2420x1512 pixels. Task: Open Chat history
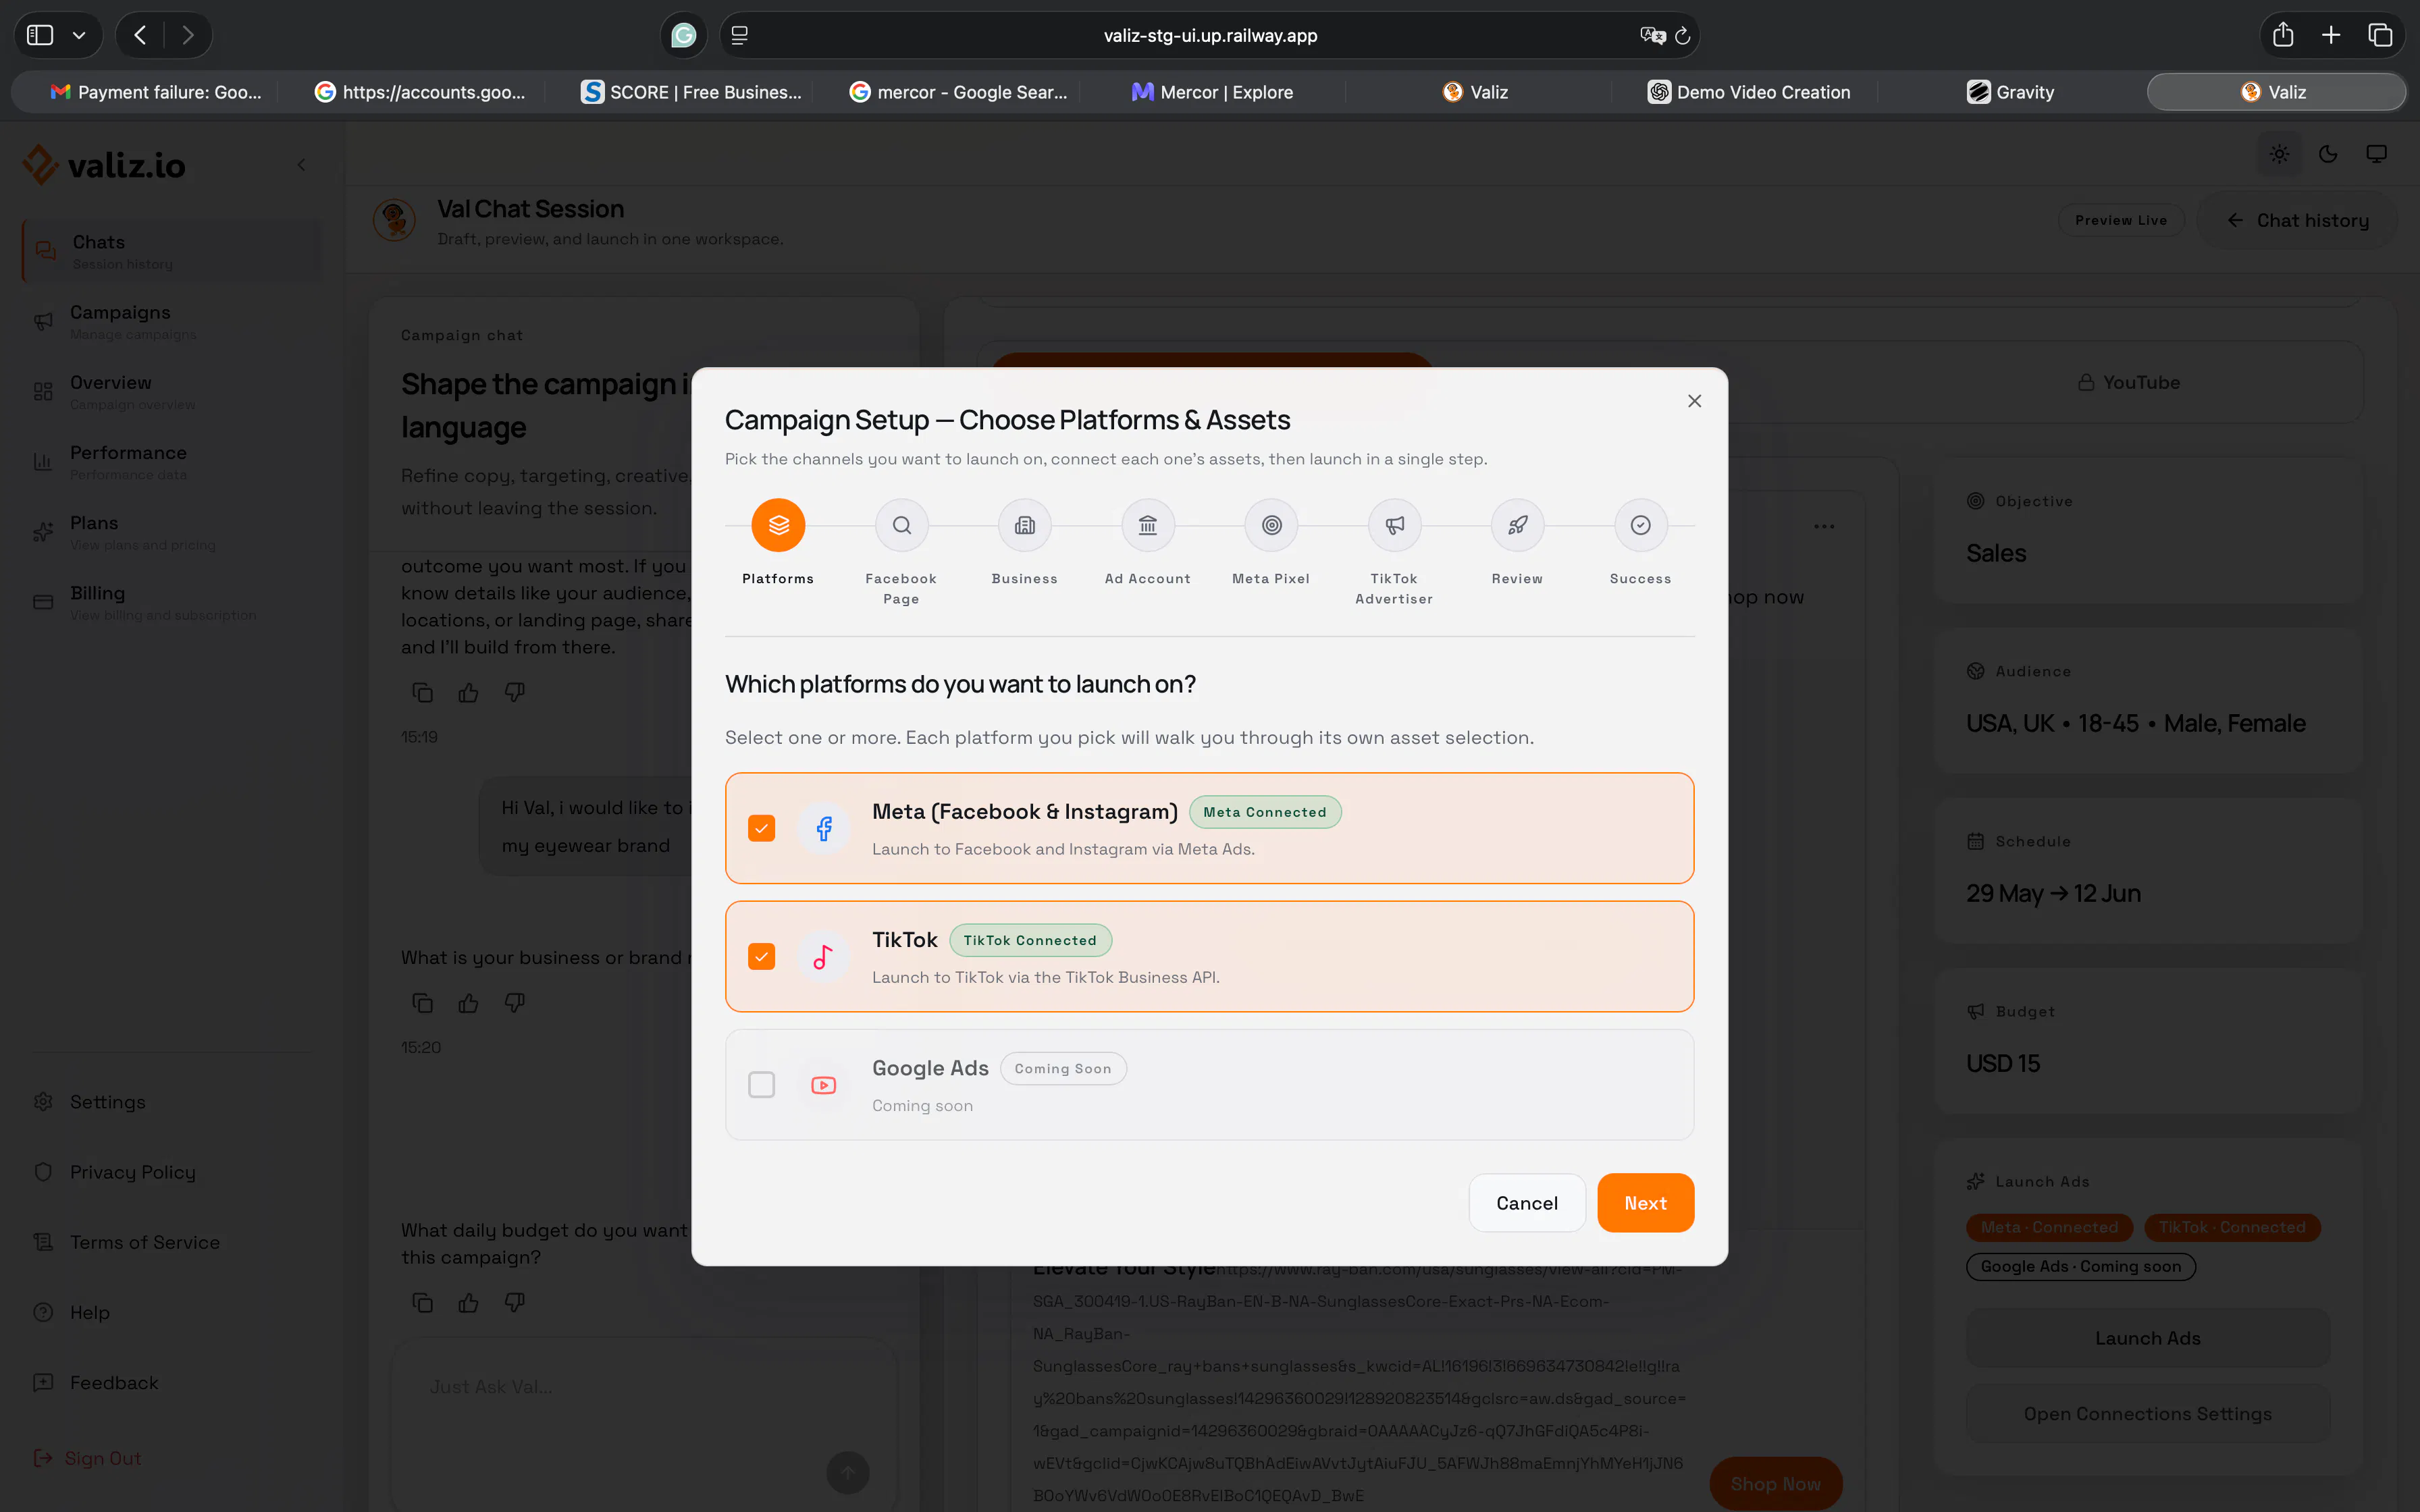tap(2297, 220)
